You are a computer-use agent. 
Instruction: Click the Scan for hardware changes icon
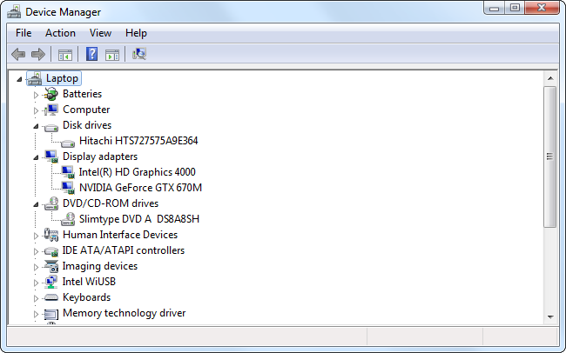[x=139, y=54]
